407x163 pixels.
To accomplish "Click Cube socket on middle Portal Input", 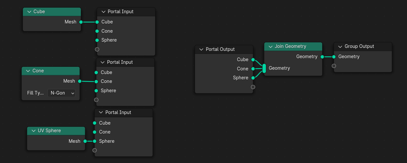I will click(x=96, y=72).
